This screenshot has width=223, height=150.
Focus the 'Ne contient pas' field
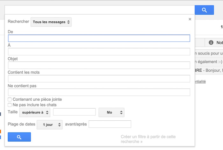coord(99,92)
